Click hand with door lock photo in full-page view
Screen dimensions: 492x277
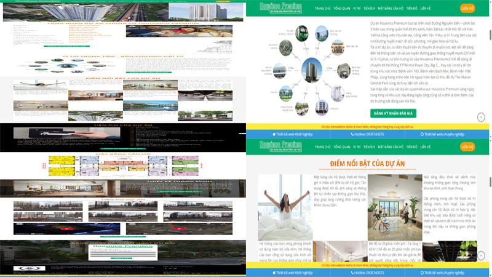[66, 133]
